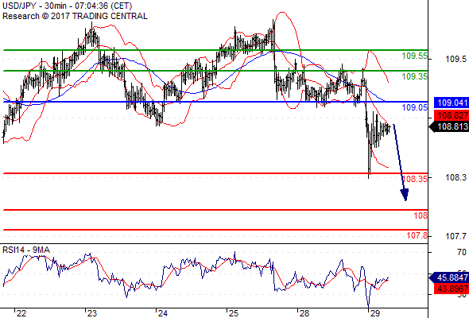This screenshot has height=318, width=469.
Task: Click the black 108.813 current price marker
Action: (x=449, y=127)
